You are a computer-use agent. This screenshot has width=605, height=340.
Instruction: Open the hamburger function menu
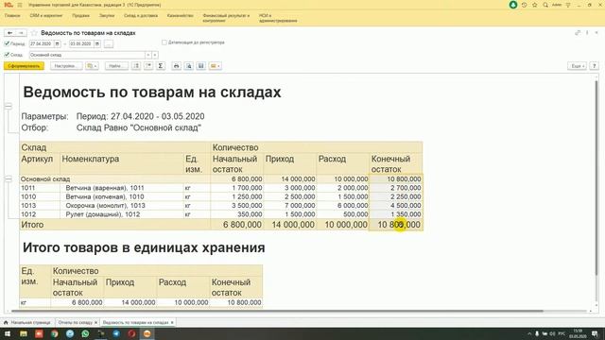pyautogui.click(x=20, y=5)
